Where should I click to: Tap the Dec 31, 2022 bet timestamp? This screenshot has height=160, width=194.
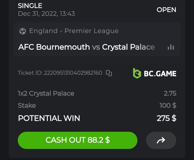tap(46, 13)
